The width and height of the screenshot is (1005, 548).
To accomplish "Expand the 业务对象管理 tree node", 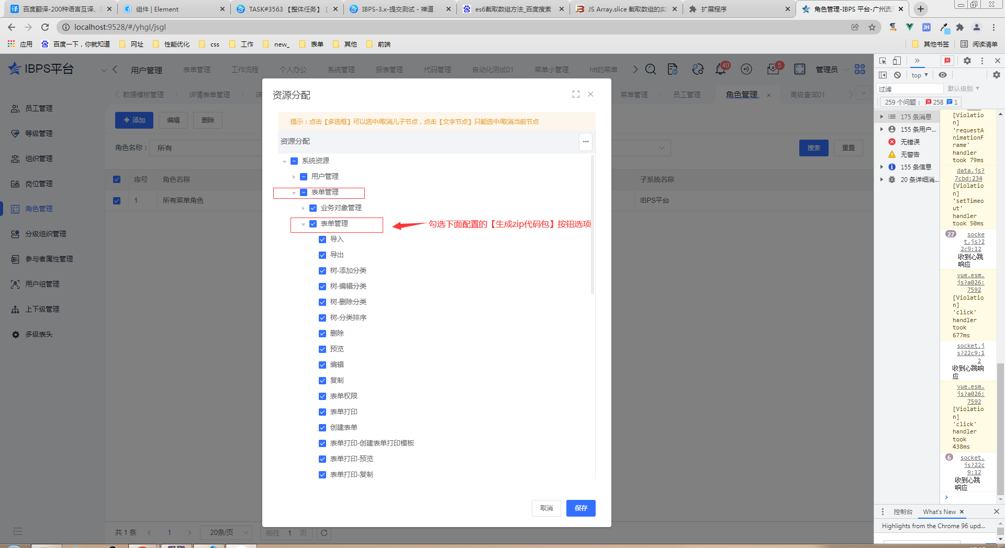I will coord(303,208).
